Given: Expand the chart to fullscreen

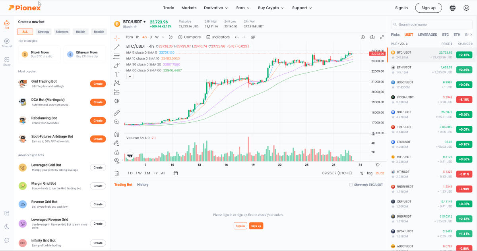Looking at the screenshot, I should 382,37.
